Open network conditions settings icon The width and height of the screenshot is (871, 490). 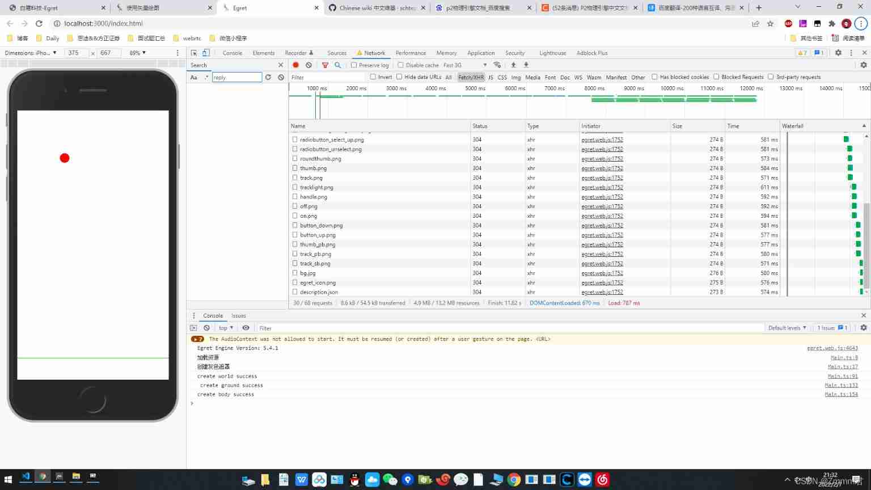coord(497,65)
